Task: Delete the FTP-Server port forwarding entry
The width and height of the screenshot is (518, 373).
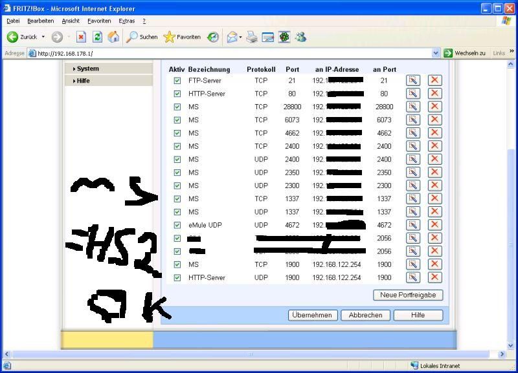Action: point(434,80)
